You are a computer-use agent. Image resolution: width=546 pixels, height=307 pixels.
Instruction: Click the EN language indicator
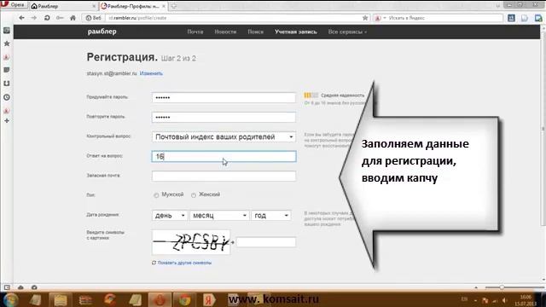(464, 299)
